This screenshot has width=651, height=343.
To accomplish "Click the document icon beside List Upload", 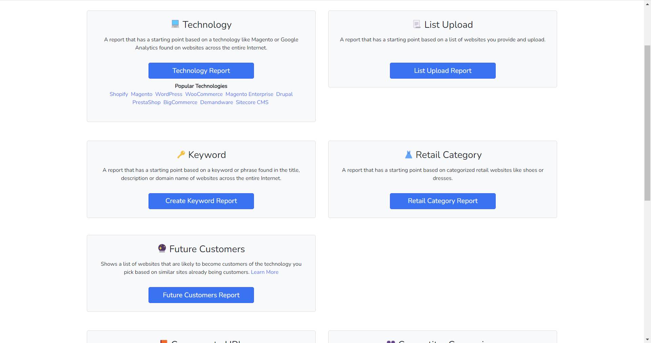I will [x=417, y=24].
